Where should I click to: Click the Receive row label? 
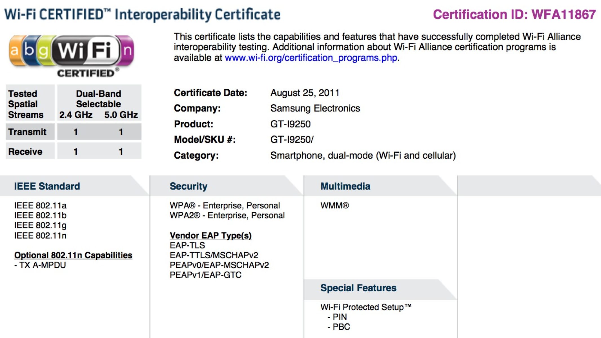[x=25, y=152]
